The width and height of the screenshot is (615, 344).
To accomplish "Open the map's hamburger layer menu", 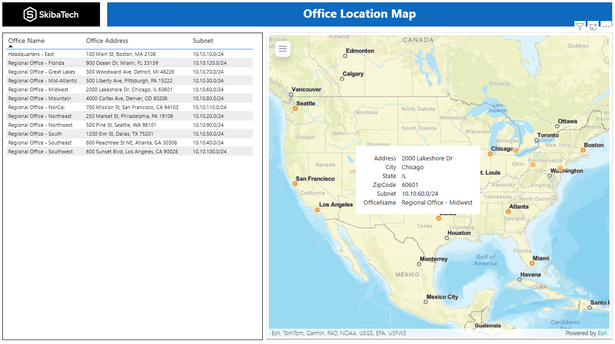I will tap(282, 48).
